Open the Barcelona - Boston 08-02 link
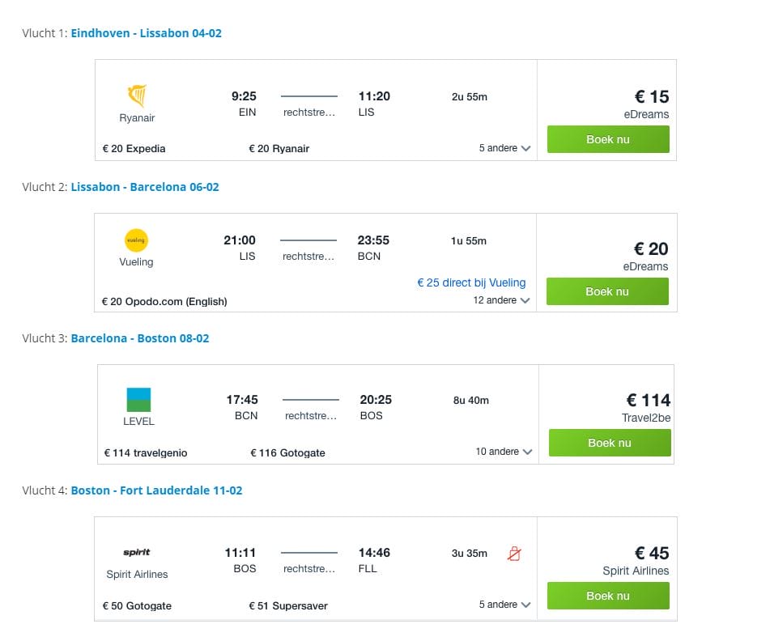 click(140, 338)
